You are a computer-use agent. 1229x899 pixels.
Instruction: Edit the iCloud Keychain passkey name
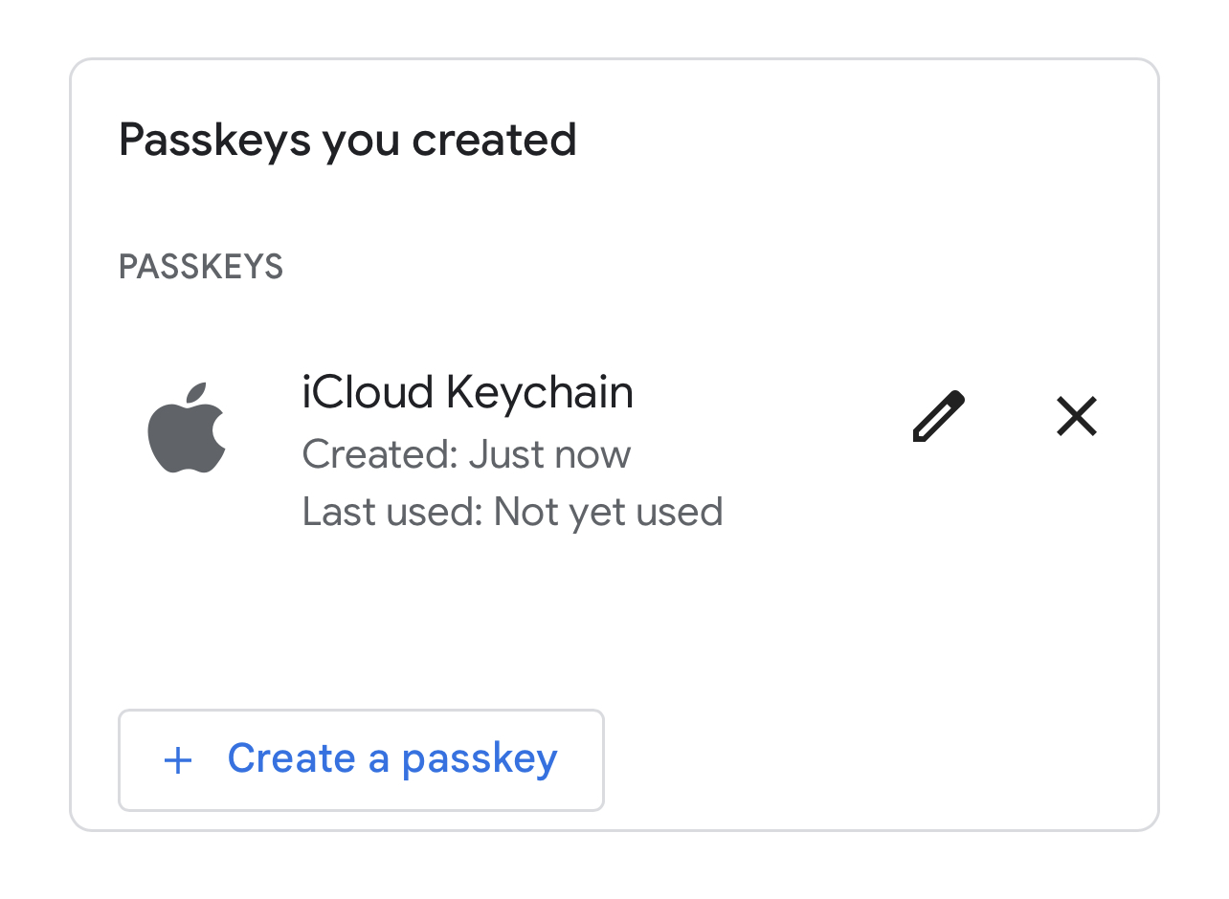tap(938, 417)
